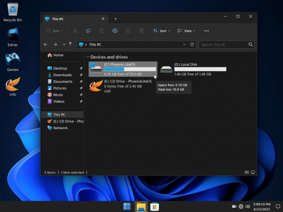Screen dimensions: 283x212
Task: Click "1 item selected" in status bar
Action: click(73, 172)
